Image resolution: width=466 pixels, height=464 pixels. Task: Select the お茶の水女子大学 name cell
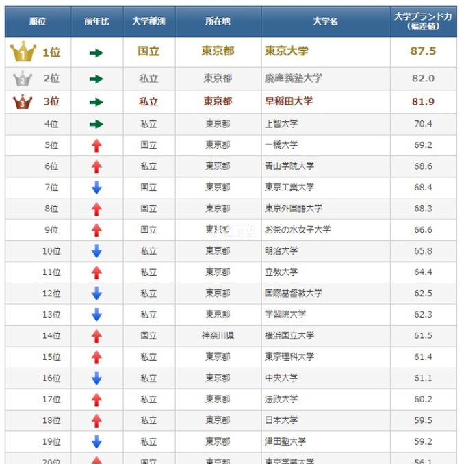326,230
